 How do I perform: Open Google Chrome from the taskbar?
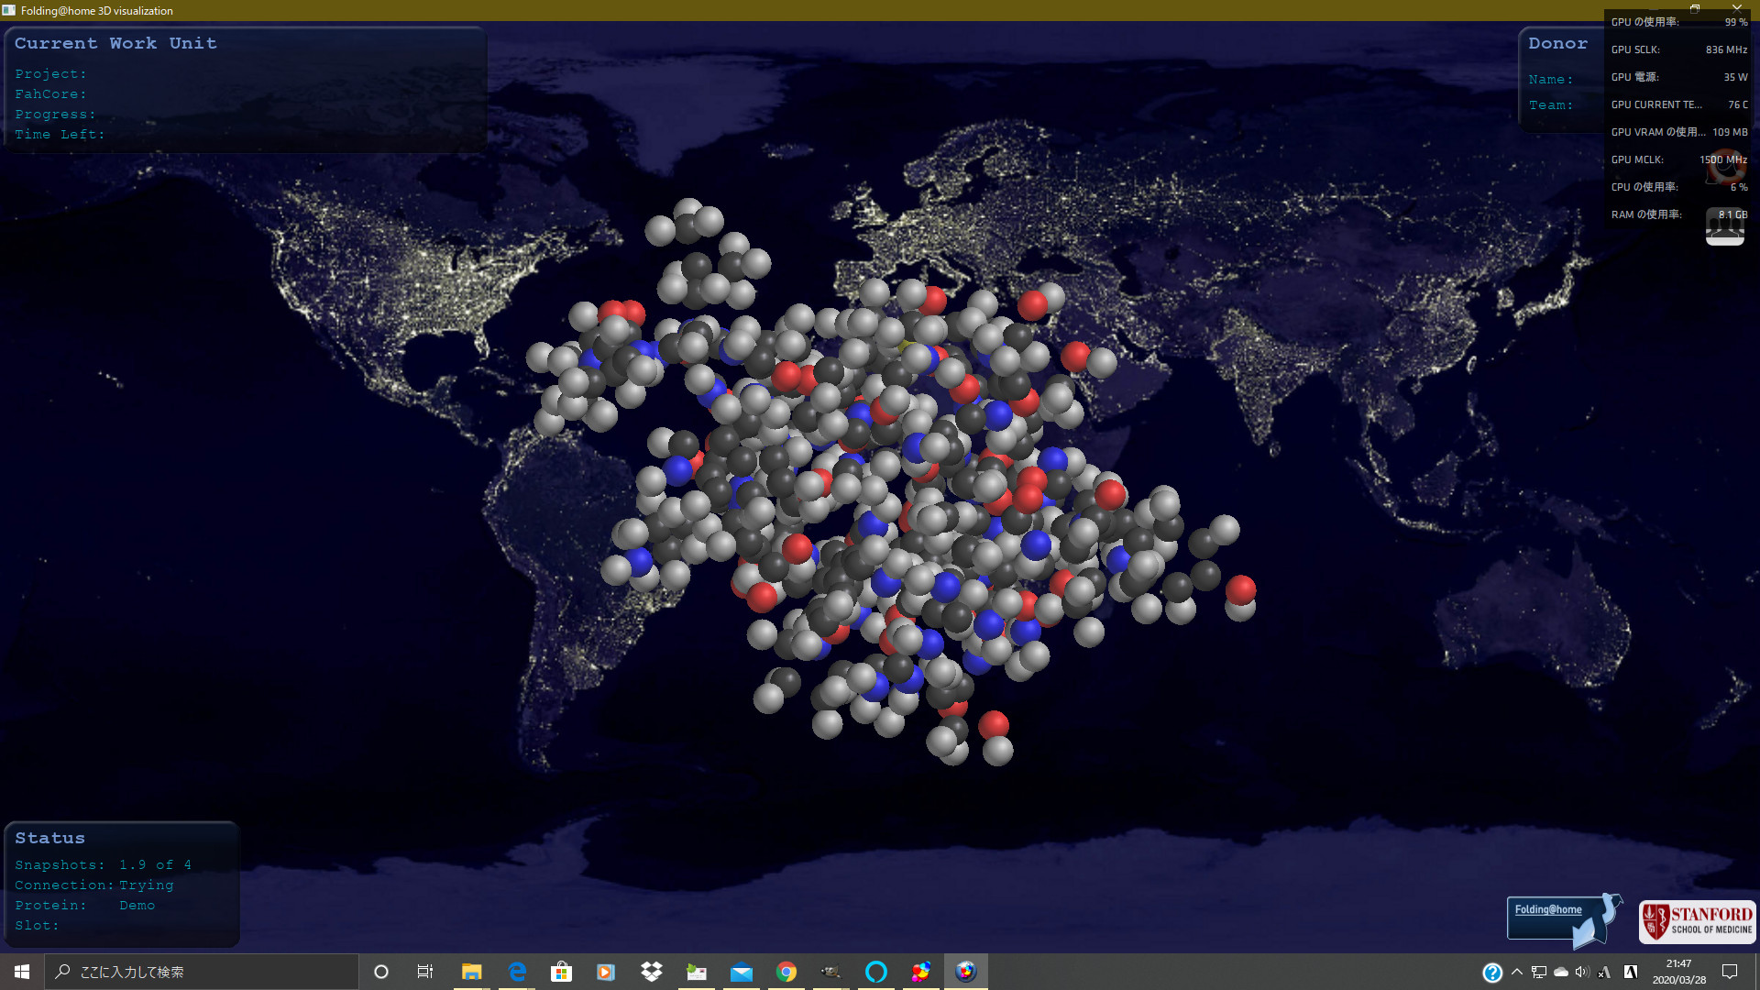click(x=786, y=972)
